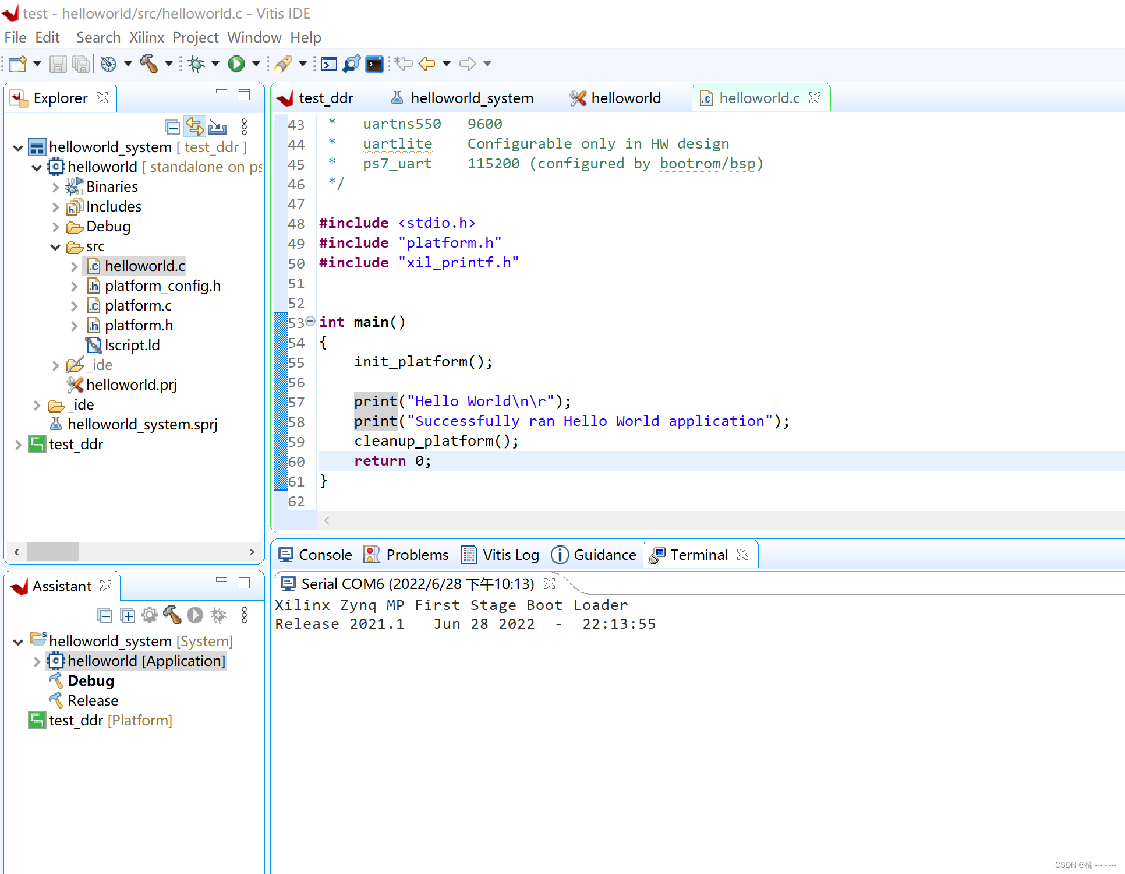The width and height of the screenshot is (1125, 874).
Task: Toggle Link with Editor in Explorer
Action: pos(194,126)
